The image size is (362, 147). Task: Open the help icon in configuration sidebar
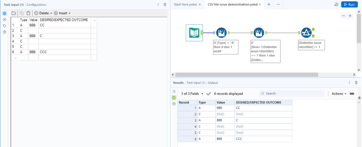[4, 32]
